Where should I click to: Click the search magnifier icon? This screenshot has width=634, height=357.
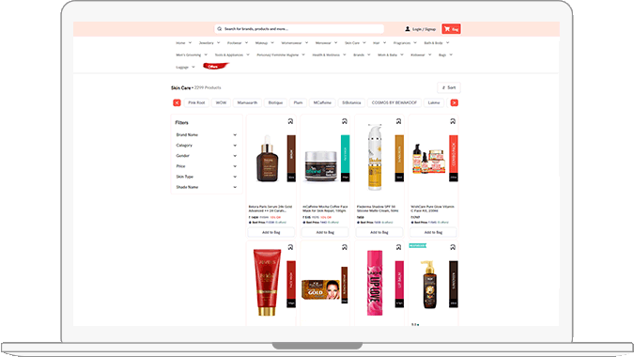[x=219, y=29]
